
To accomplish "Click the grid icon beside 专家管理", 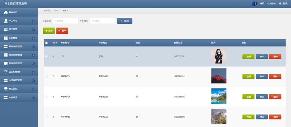I will click(x=6, y=38).
